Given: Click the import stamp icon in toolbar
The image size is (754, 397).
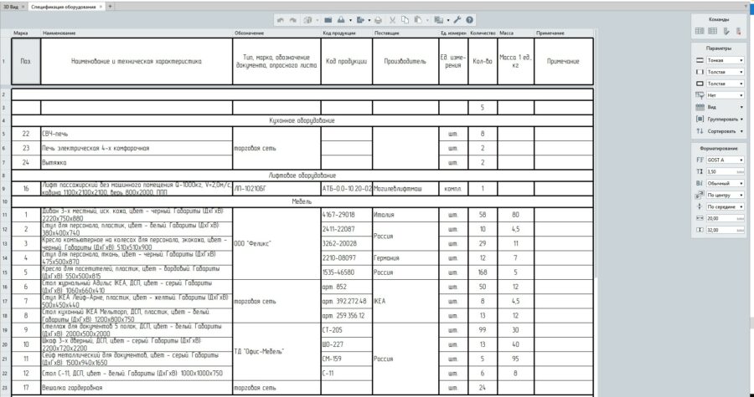Looking at the screenshot, I should [340, 20].
